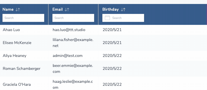The height and width of the screenshot is (90, 207).
Task: Select the Roman Schamberger row
Action: coord(103,69)
